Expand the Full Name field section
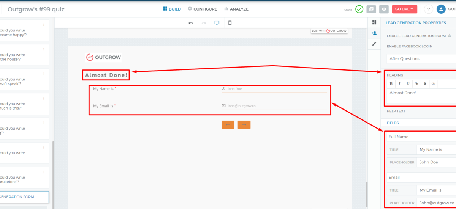 [421, 137]
